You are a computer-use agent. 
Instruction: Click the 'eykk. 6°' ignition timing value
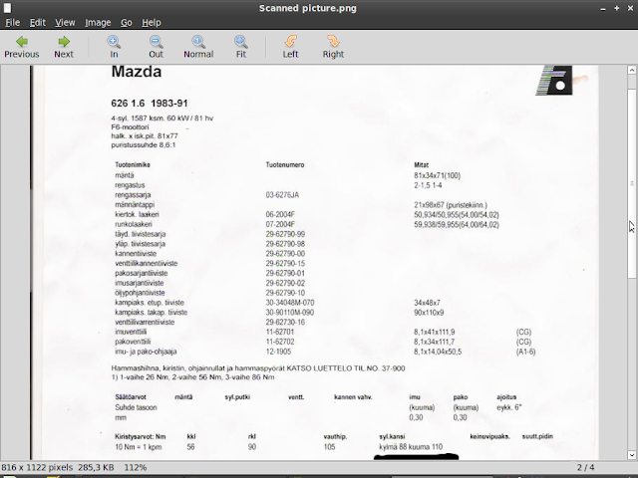pos(509,407)
